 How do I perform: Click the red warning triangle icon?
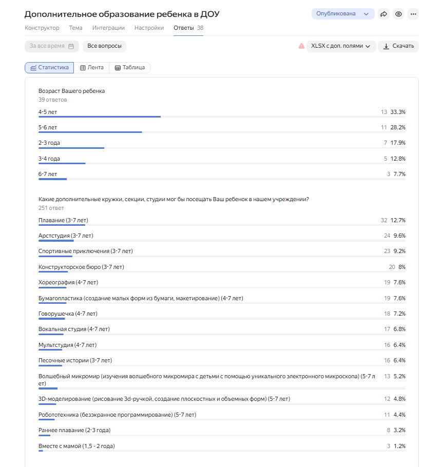coord(301,46)
